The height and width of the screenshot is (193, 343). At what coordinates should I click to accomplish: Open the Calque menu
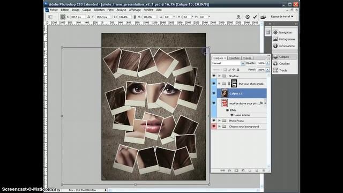[x=86, y=10]
